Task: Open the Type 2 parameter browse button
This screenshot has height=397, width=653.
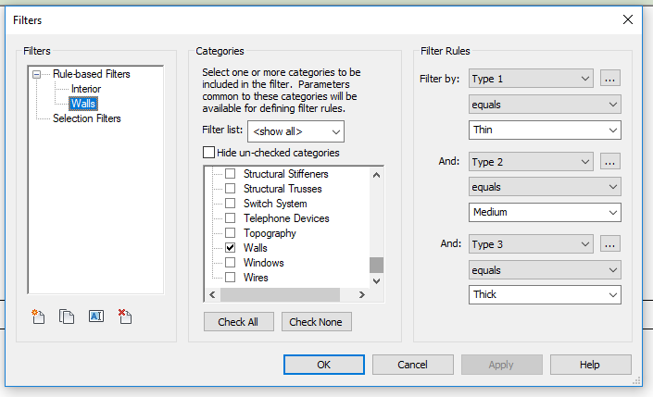Action: point(609,162)
